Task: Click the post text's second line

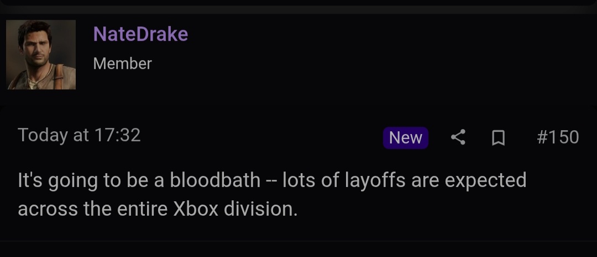Action: (158, 209)
